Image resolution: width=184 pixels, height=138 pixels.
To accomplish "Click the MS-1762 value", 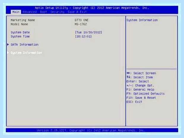I will (81, 24).
